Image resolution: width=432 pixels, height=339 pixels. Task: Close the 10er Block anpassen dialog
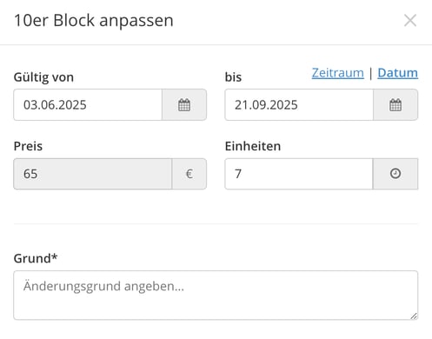[410, 21]
